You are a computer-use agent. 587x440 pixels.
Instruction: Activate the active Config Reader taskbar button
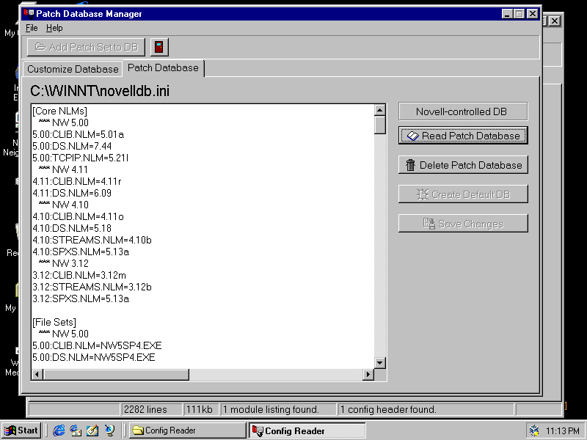[307, 430]
